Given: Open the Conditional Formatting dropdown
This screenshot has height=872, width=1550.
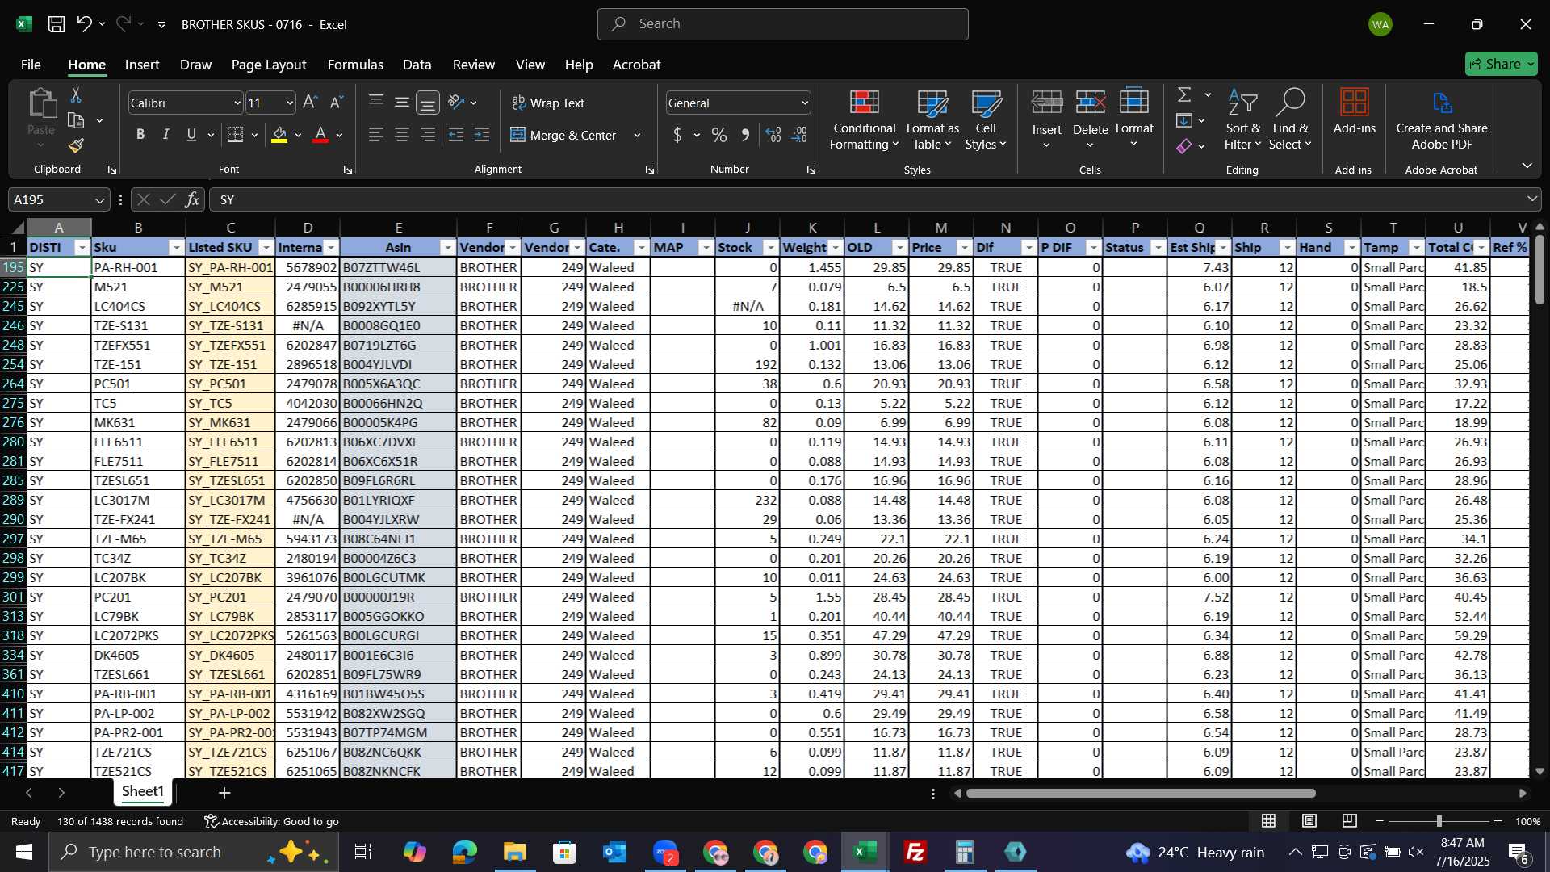Looking at the screenshot, I should pyautogui.click(x=864, y=119).
